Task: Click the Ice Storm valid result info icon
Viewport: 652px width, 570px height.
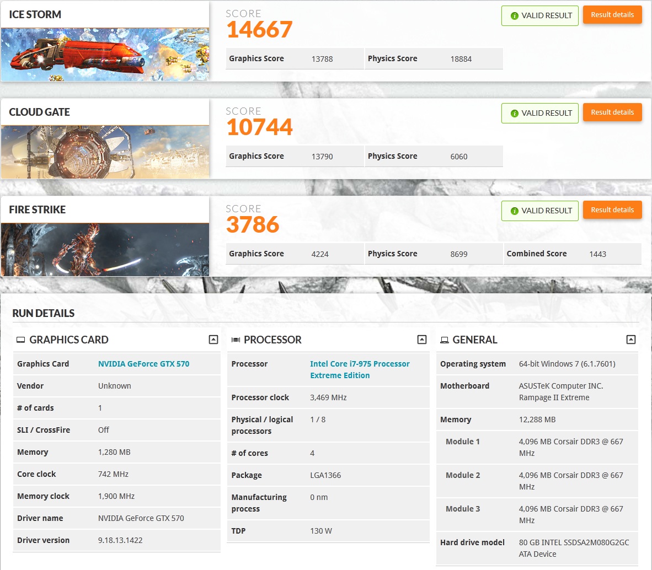Action: point(514,16)
